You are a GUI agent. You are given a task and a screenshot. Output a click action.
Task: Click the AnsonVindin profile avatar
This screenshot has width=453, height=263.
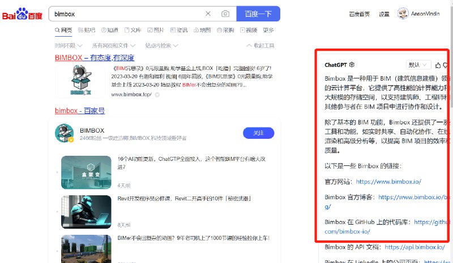tap(403, 13)
